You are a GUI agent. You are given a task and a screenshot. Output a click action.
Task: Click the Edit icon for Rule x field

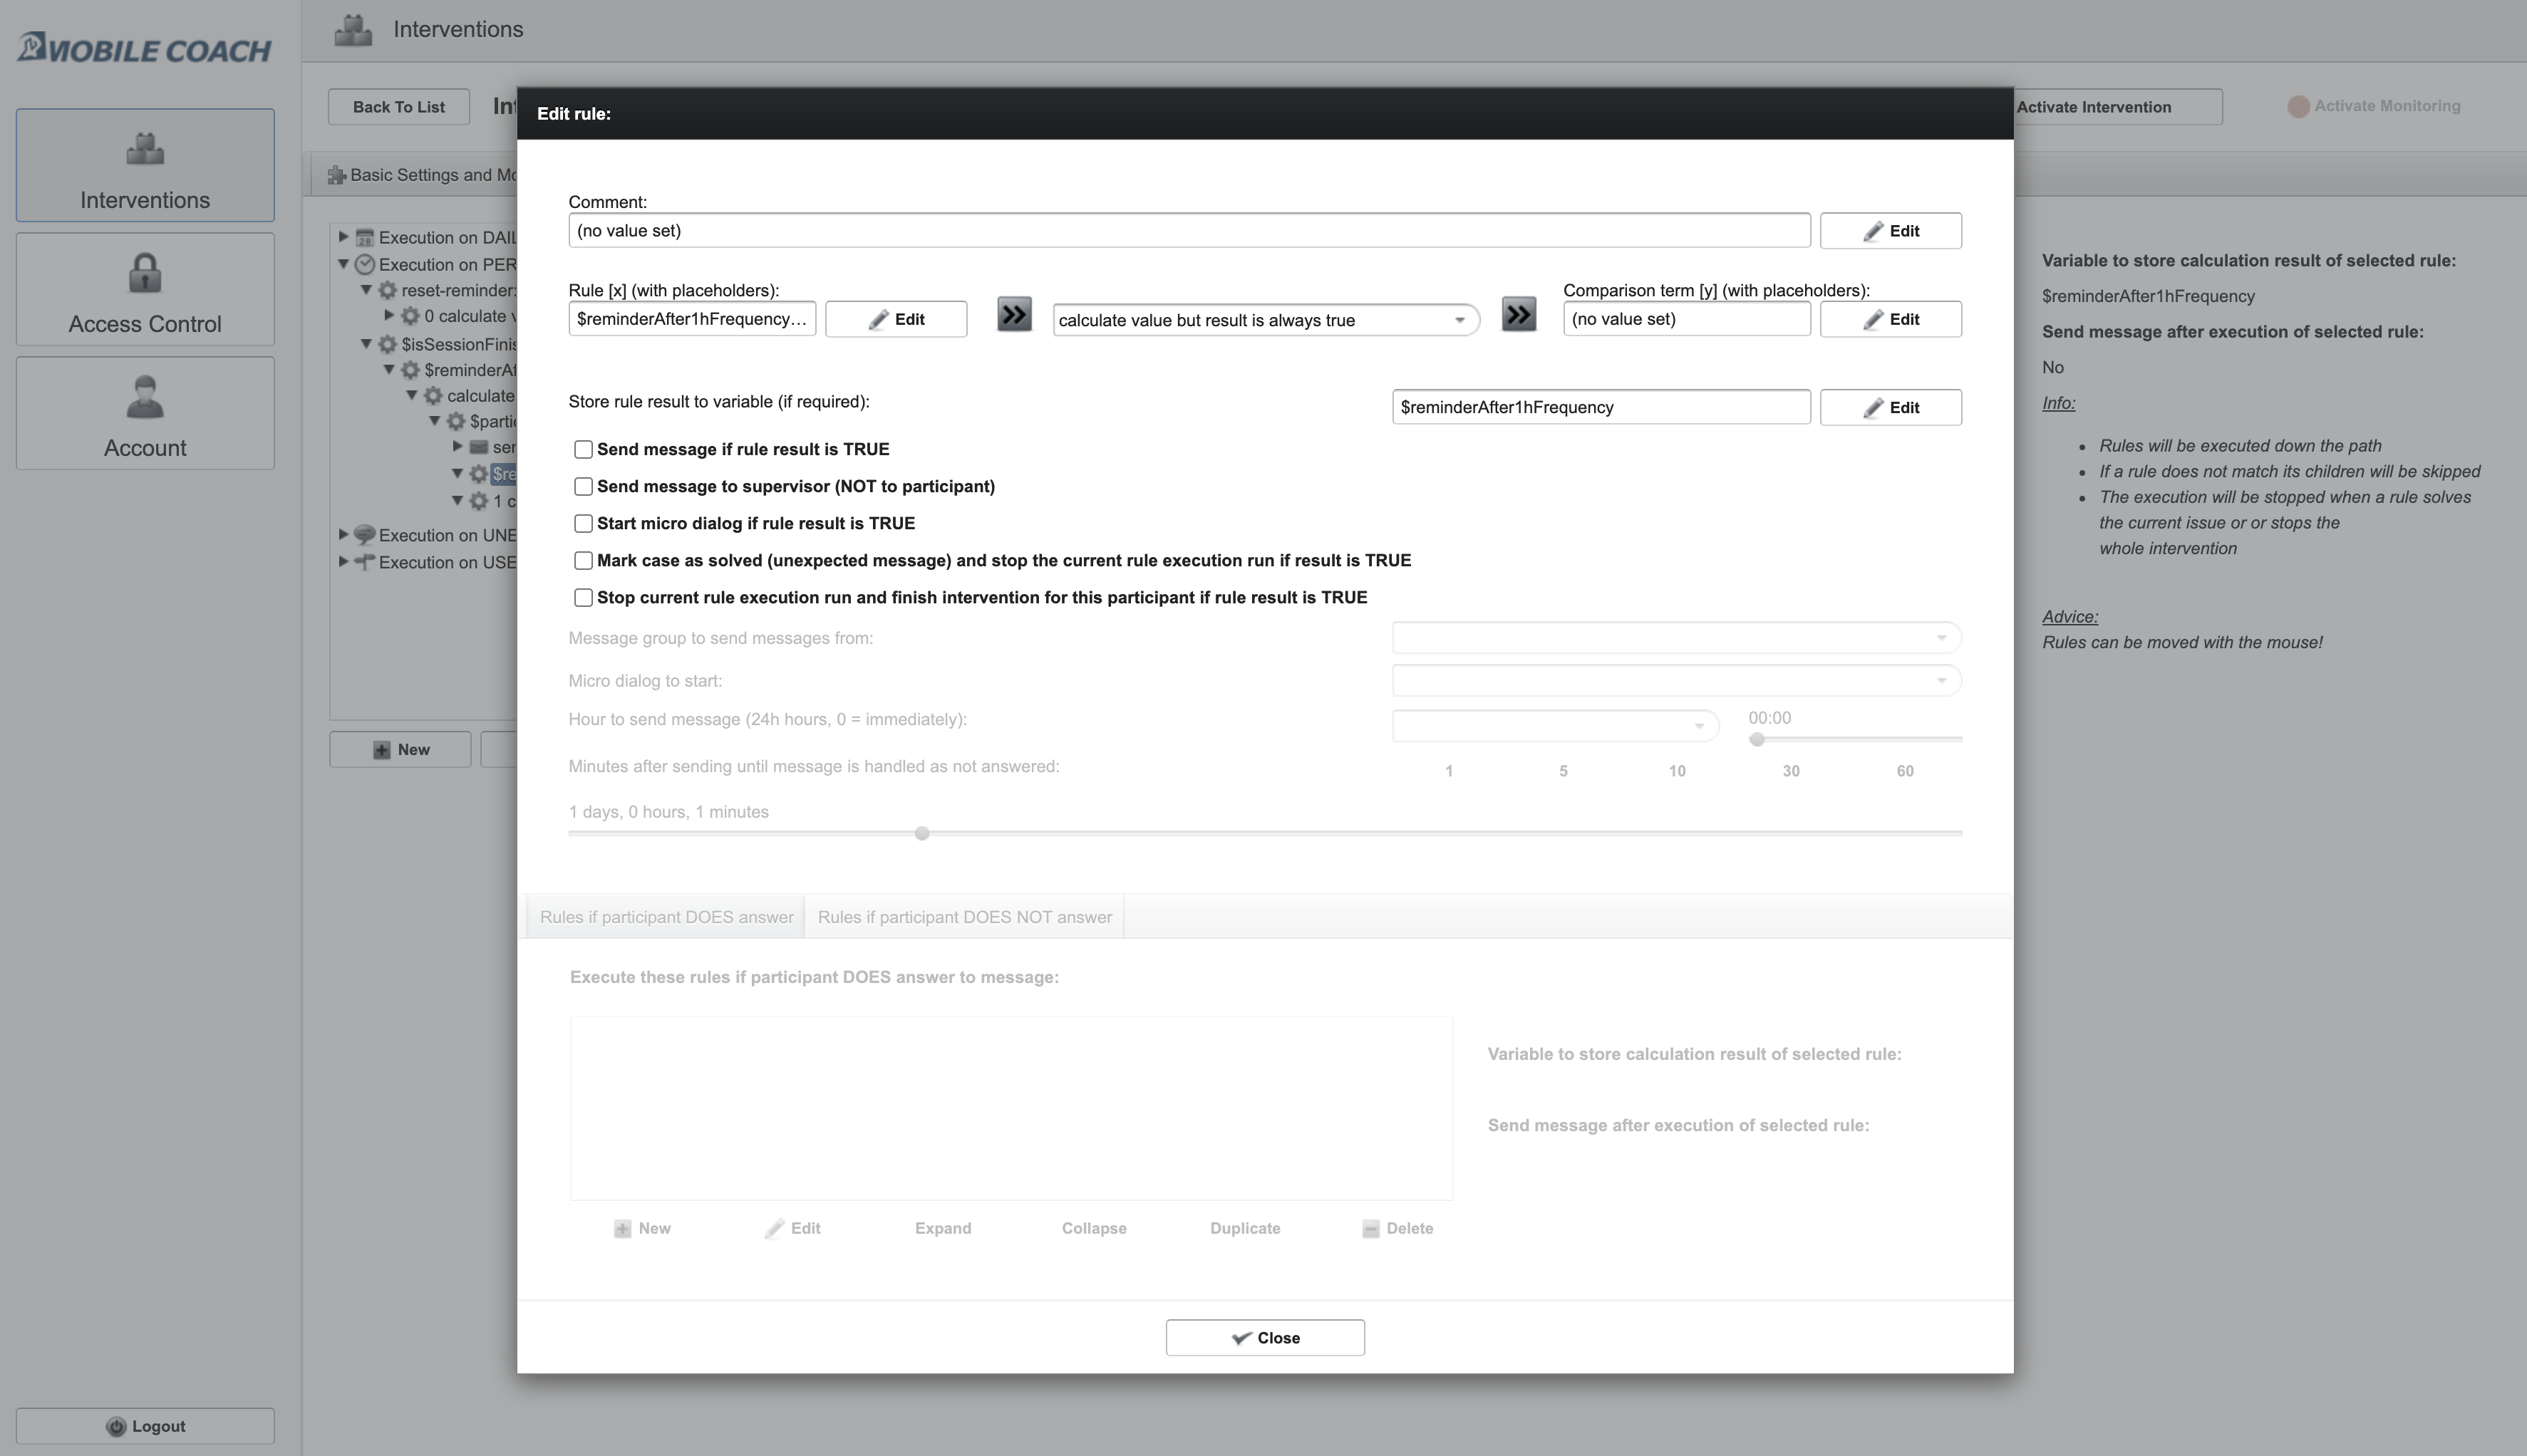894,319
